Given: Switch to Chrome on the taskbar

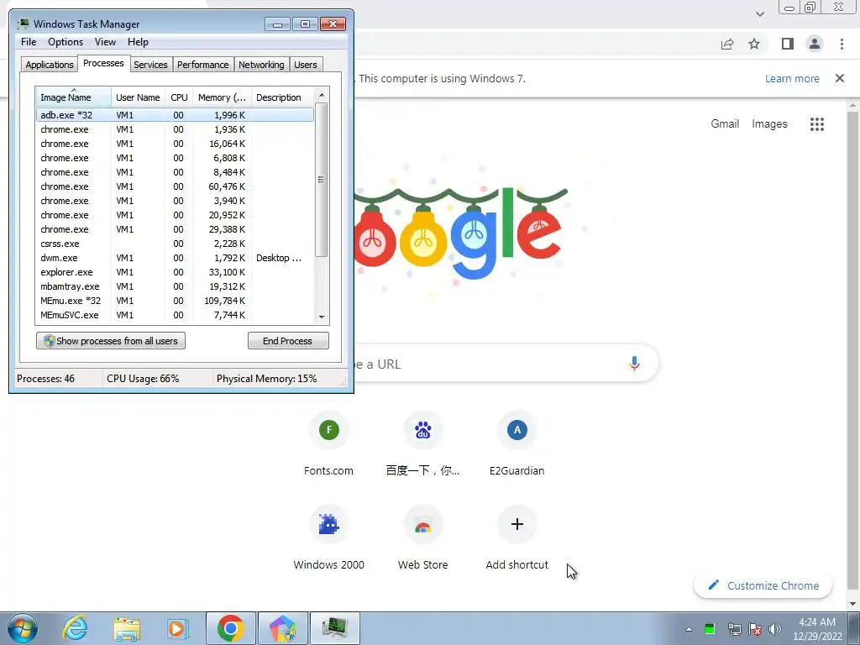Looking at the screenshot, I should 231,628.
